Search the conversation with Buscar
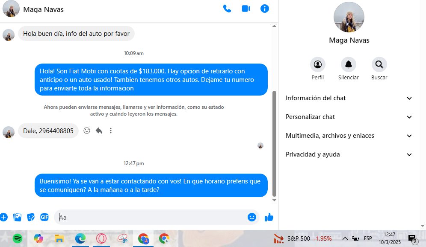426x247 pixels. point(379,64)
